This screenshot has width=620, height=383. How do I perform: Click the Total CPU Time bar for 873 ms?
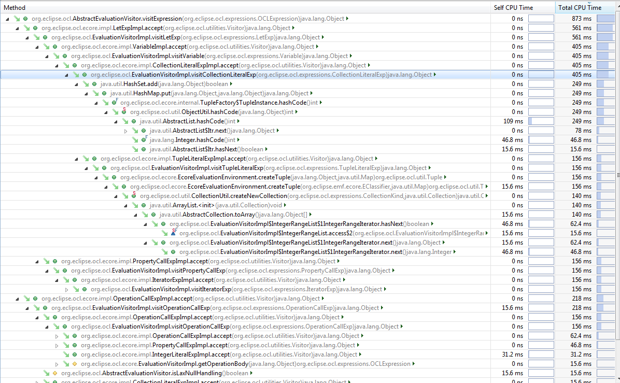click(x=605, y=19)
